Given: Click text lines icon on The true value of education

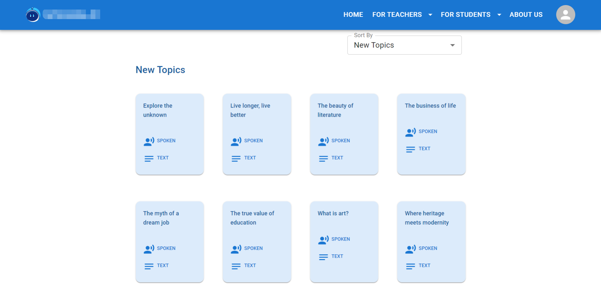Looking at the screenshot, I should 236,266.
